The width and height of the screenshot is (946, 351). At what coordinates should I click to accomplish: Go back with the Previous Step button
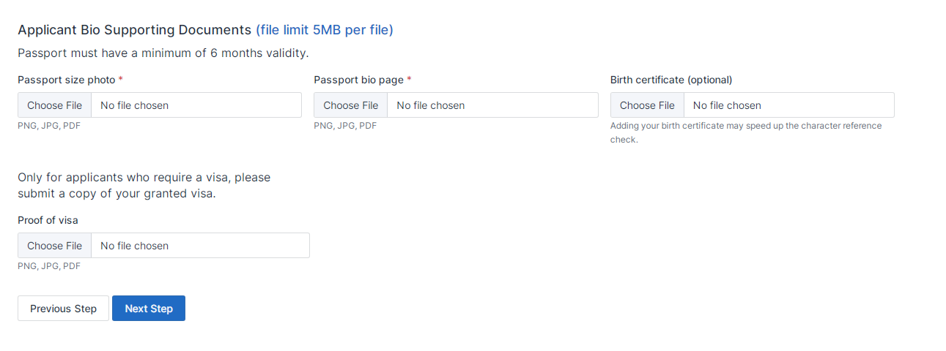click(x=63, y=309)
